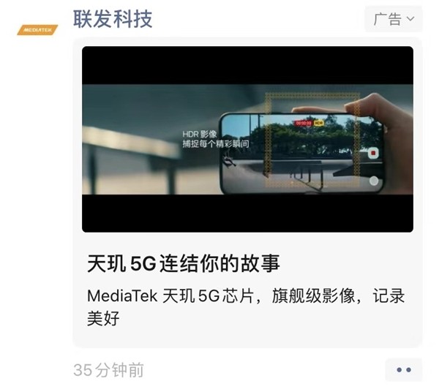439x392 pixels.
Task: Open headline 天玑 5G 连结你的故事
Action: click(184, 263)
